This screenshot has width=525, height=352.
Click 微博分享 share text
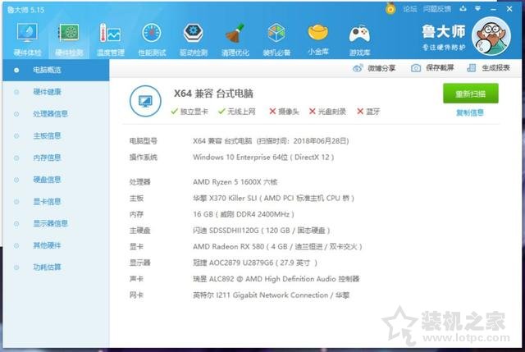381,68
